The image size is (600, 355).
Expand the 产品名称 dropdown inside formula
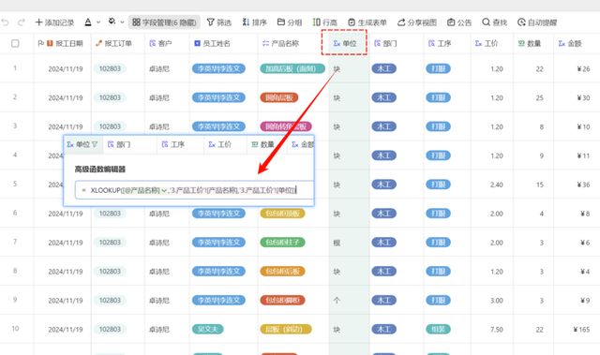(x=164, y=190)
